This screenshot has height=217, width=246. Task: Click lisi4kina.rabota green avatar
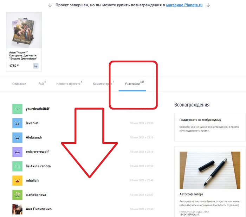pyautogui.click(x=18, y=166)
